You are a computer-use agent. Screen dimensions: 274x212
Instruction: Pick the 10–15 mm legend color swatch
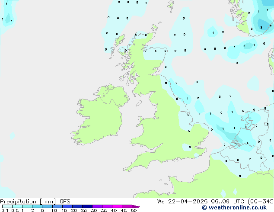pyautogui.click(x=57, y=206)
